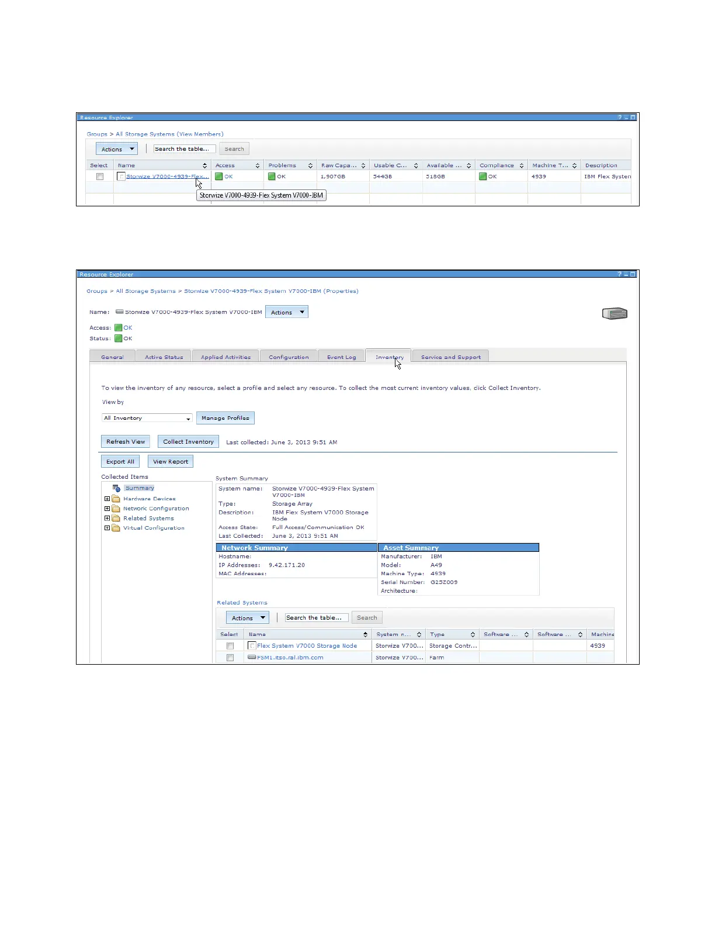The height and width of the screenshot is (926, 715).
Task: Click the green Problems OK status icon
Action: coord(272,177)
